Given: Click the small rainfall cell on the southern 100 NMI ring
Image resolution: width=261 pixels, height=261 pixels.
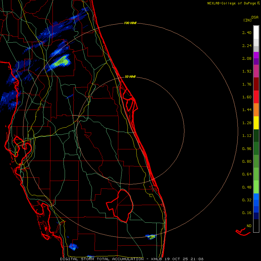Looking at the screenshot, I should click(x=151, y=237).
